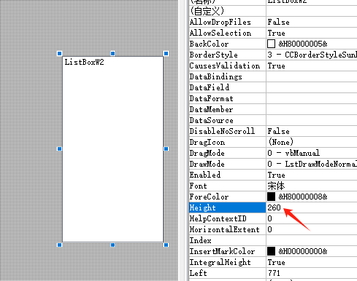Click the IntegralHeight value True

click(x=277, y=262)
